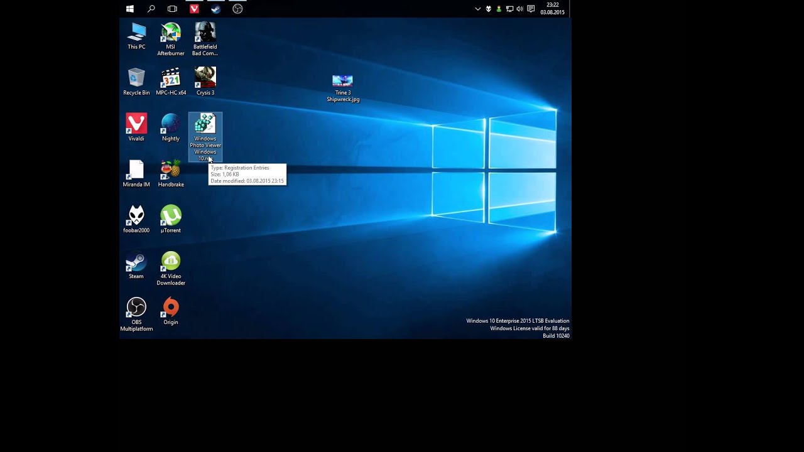Open the Action Center notifications icon
The width and height of the screenshot is (804, 452).
[531, 9]
